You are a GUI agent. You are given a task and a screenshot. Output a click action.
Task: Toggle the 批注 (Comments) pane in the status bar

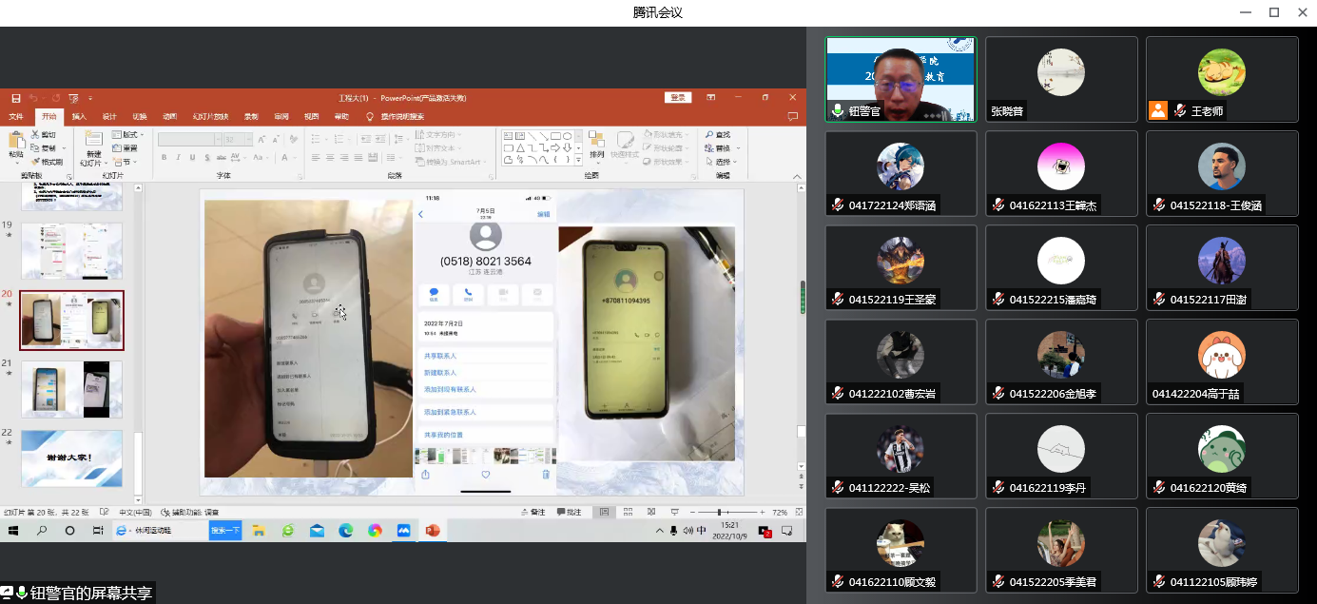[x=570, y=512]
